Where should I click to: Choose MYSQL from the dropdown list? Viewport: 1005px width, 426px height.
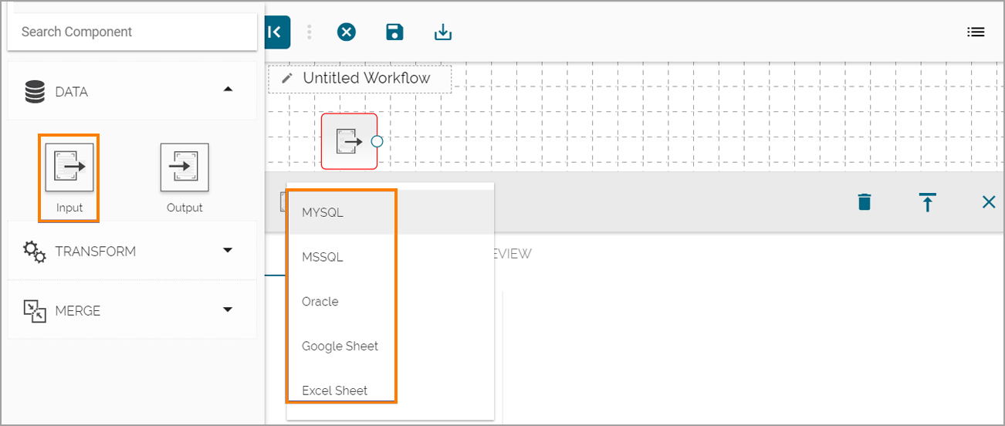tap(323, 212)
